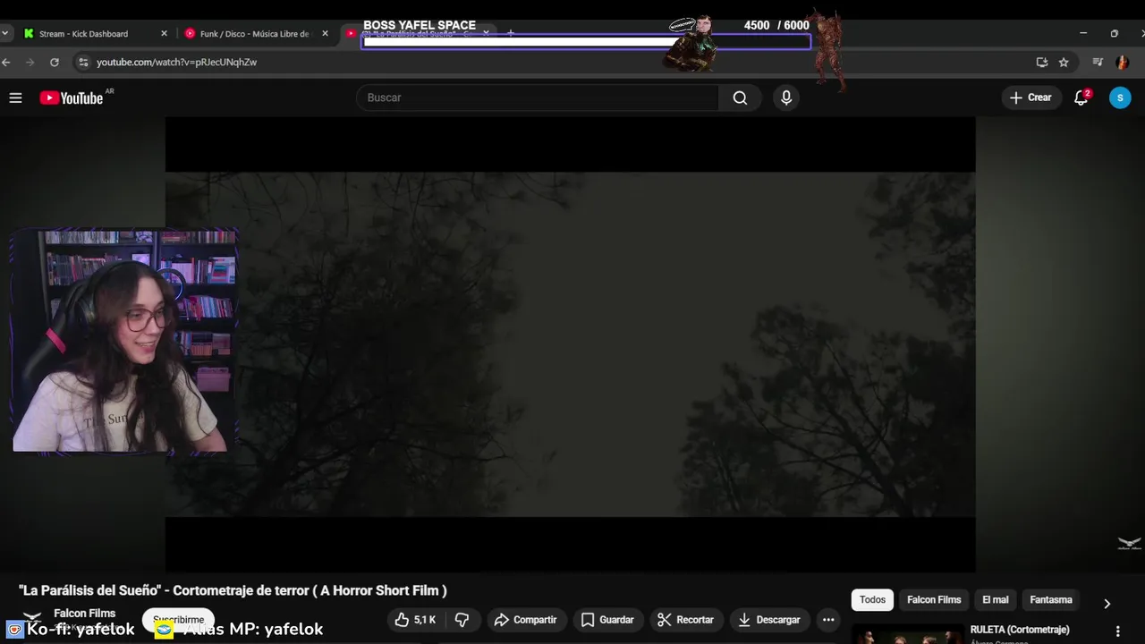Show more filter chips with right arrow

[x=1107, y=604]
